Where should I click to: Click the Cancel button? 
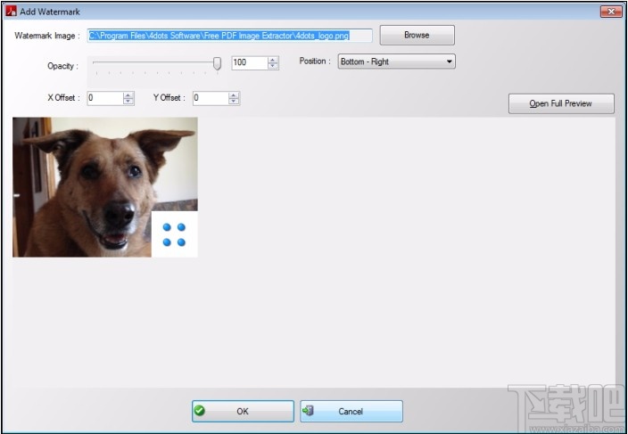[x=351, y=411]
